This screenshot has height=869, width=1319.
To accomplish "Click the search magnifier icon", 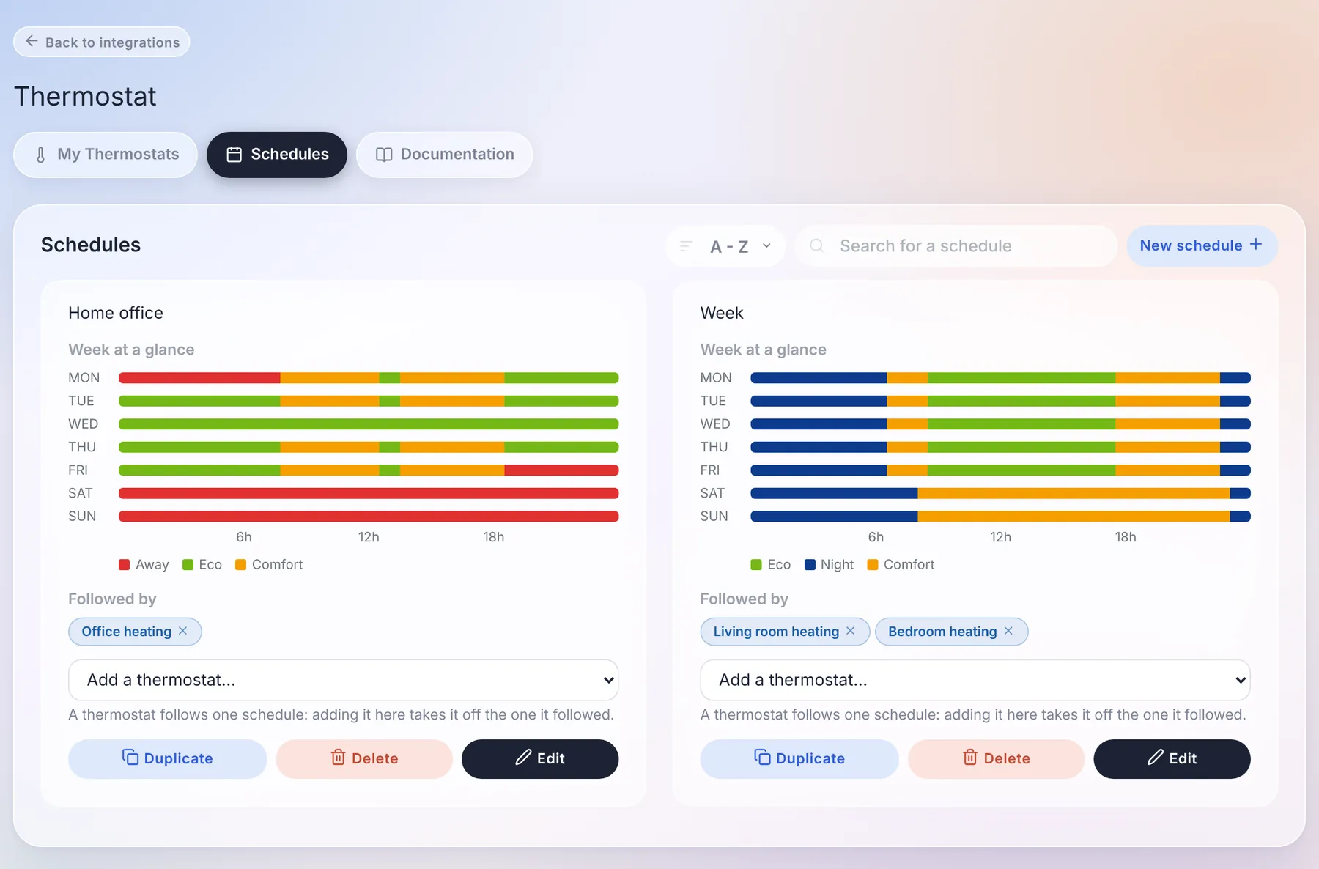I will pos(816,245).
